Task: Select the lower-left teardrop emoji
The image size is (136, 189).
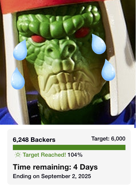Action: [18, 79]
